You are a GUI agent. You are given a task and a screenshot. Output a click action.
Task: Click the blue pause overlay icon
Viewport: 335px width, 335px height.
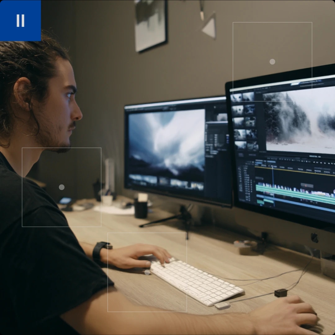click(20, 20)
